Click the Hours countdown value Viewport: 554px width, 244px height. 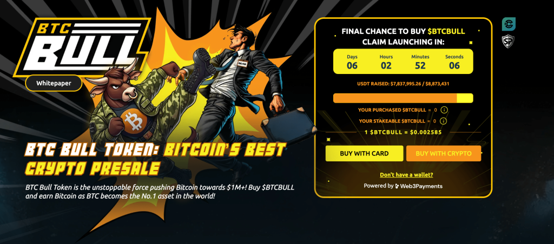pos(386,65)
